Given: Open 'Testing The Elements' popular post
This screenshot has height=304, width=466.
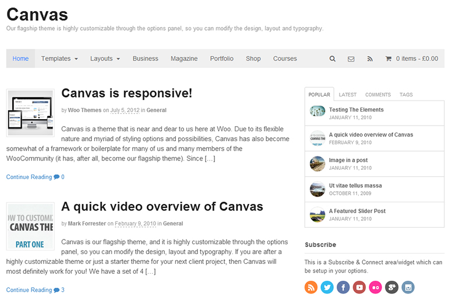Looking at the screenshot, I should click(x=356, y=110).
